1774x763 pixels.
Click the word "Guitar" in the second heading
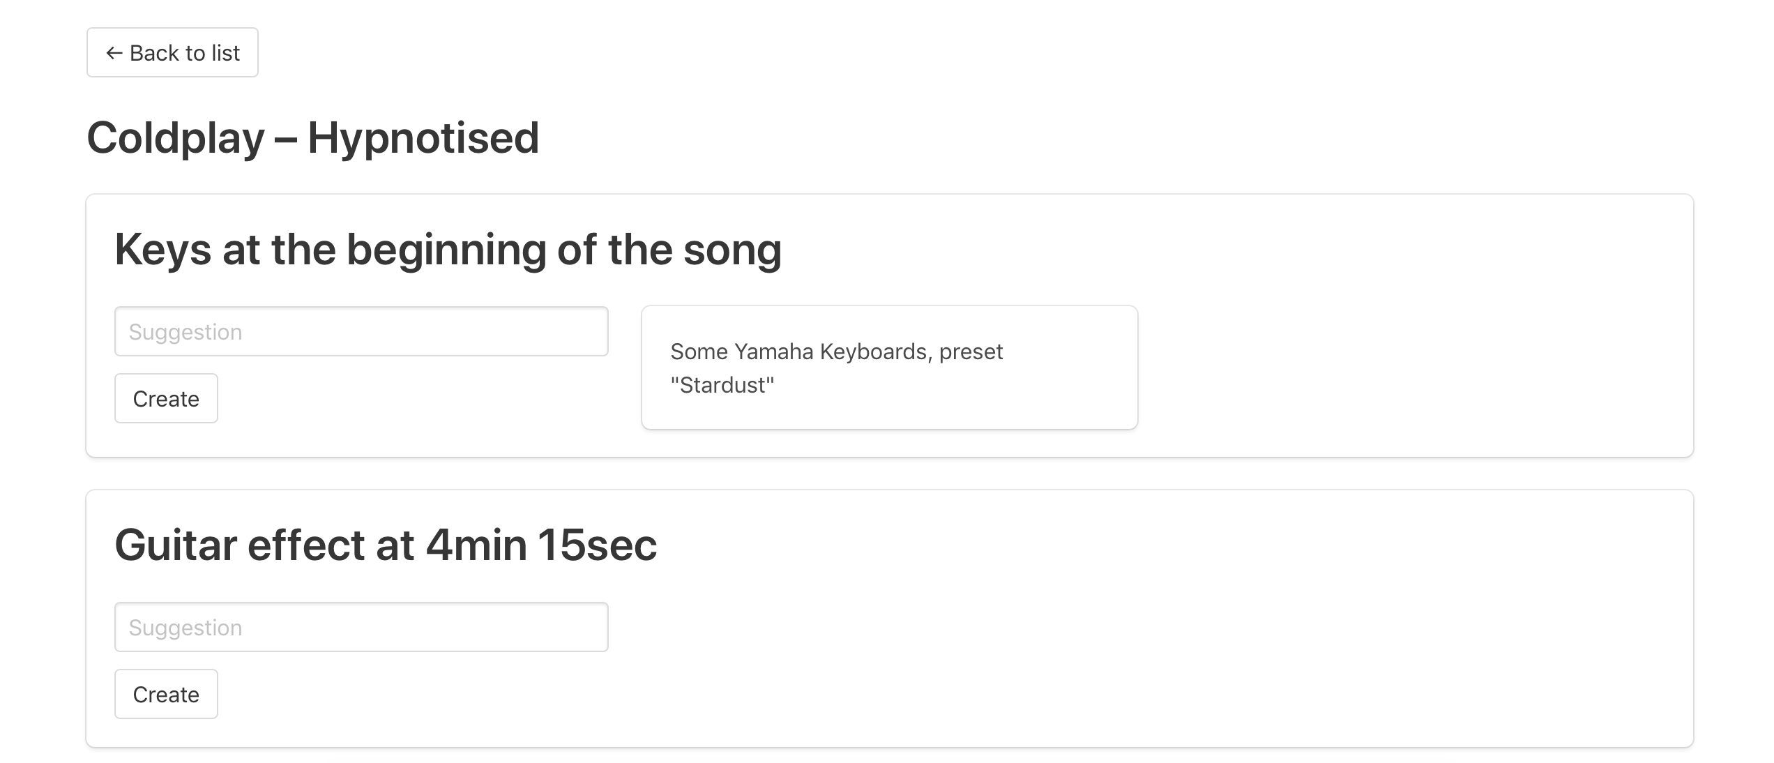pos(176,545)
